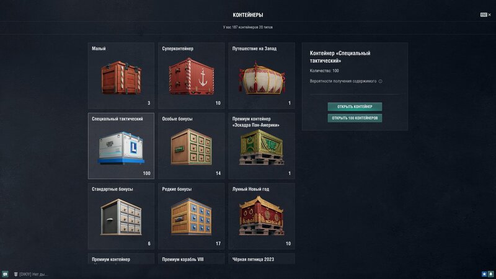496x279 pixels.
Task: Show info for Вероятности получения содержимого
Action: click(x=380, y=81)
